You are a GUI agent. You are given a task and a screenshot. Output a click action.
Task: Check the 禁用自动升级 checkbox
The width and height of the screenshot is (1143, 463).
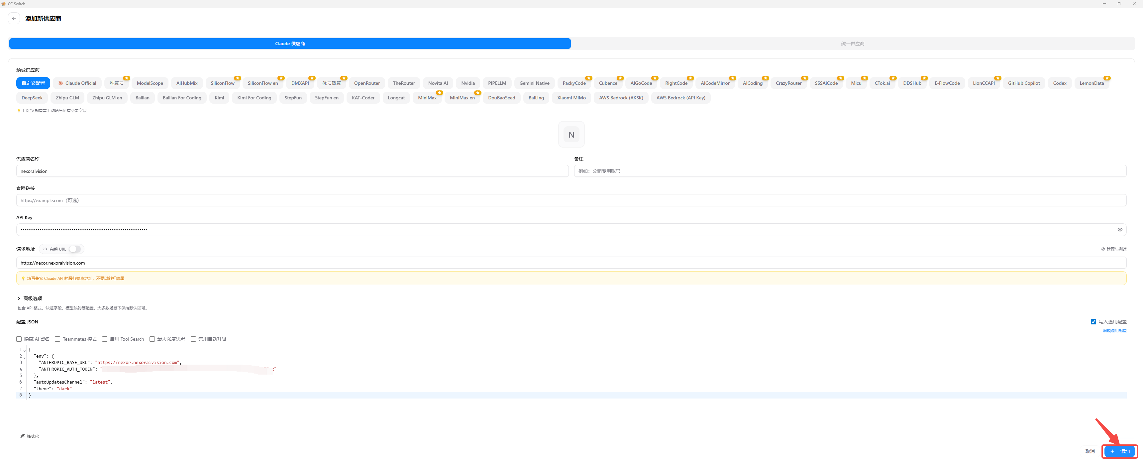point(193,339)
